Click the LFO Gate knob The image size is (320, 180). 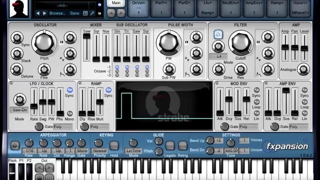tap(39, 126)
